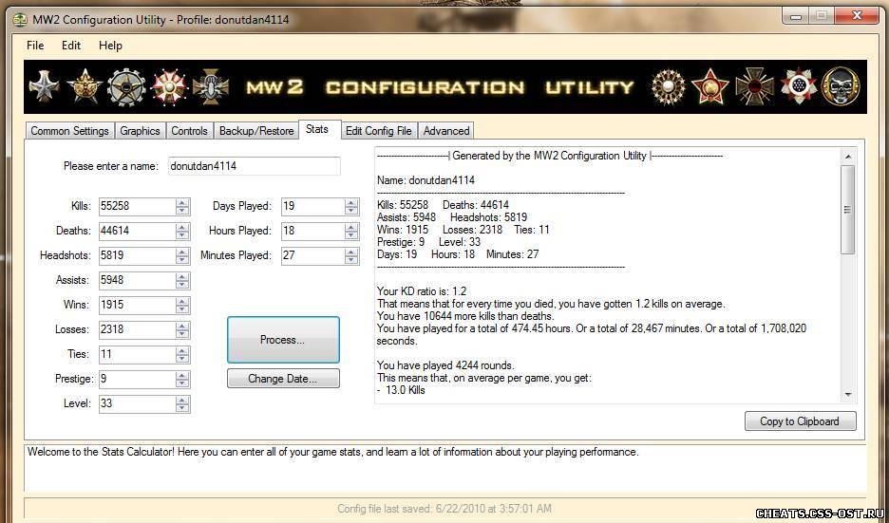Click Copy to Clipboard button
Screen dimensions: 889x523
[800, 421]
